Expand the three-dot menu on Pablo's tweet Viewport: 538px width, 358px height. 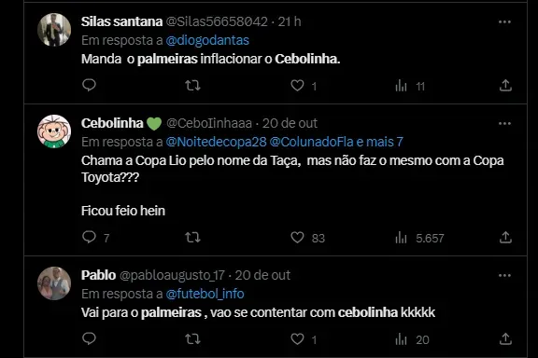point(504,275)
